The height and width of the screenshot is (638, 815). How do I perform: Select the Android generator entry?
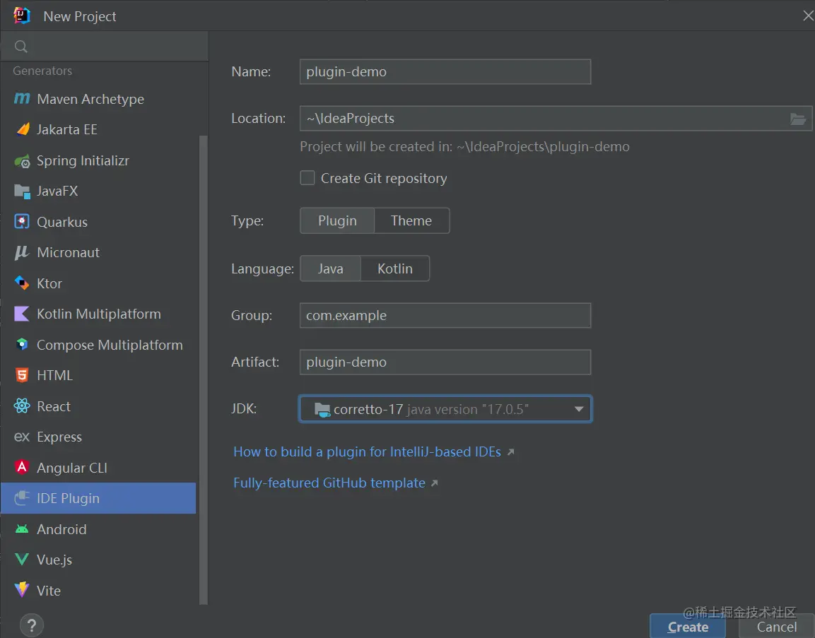point(98,529)
